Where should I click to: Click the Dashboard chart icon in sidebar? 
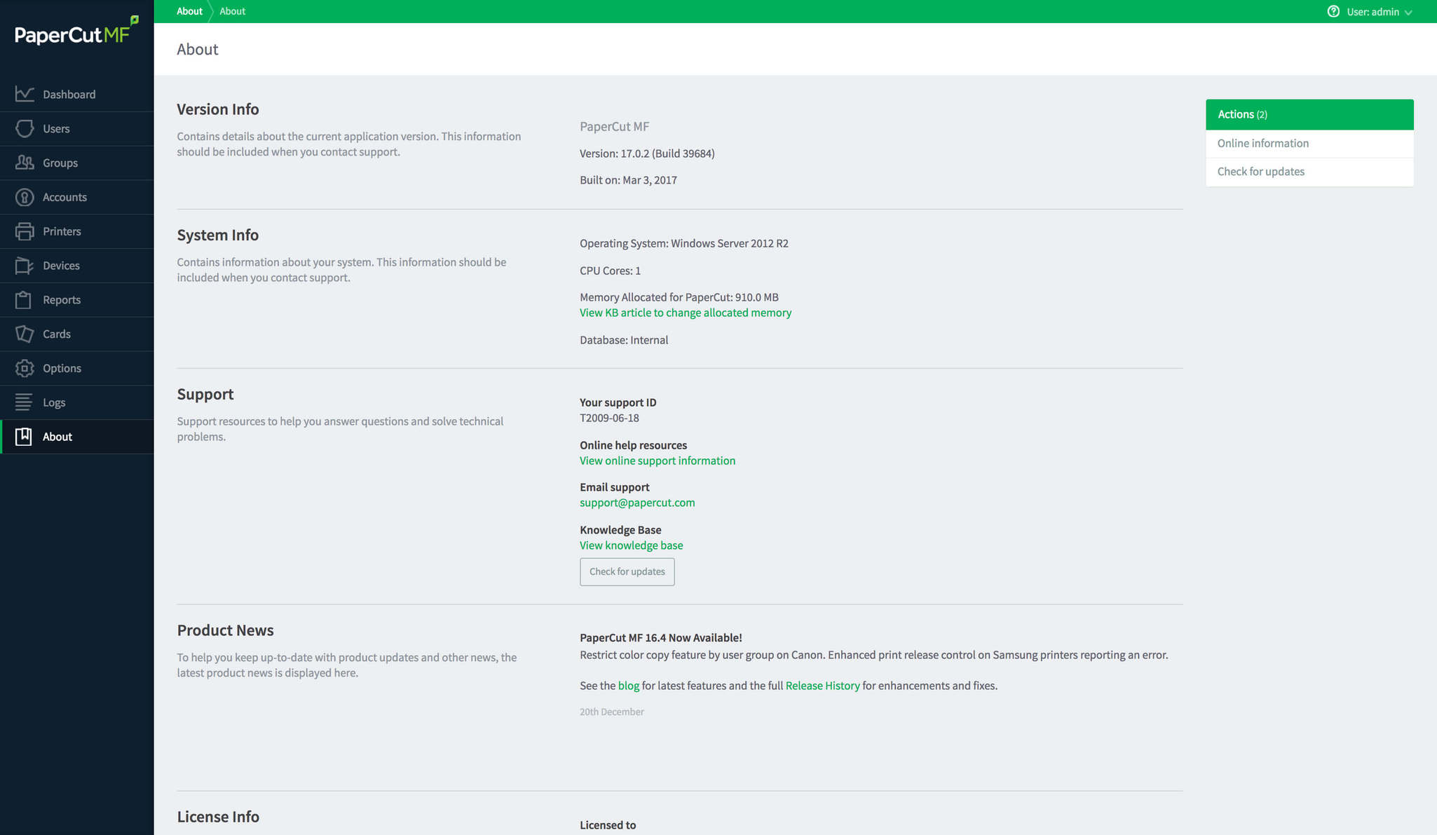tap(25, 94)
